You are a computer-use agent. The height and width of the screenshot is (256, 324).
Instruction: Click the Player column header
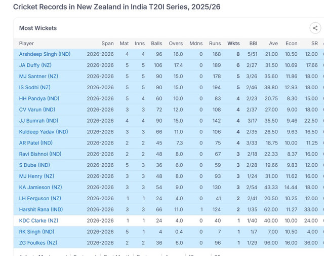click(26, 44)
